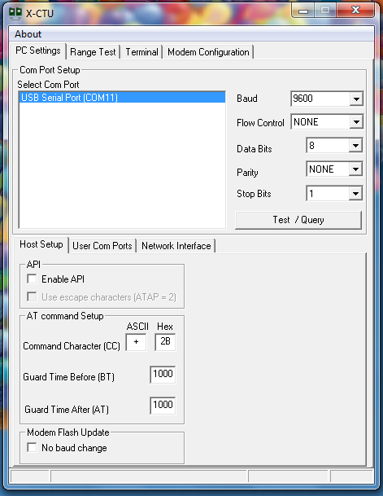The height and width of the screenshot is (496, 383).
Task: Switch to the PC Settings tab
Action: (x=38, y=50)
